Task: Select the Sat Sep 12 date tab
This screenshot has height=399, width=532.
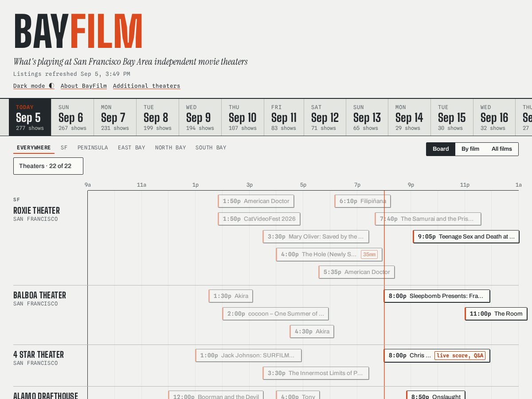Action: coord(325,117)
